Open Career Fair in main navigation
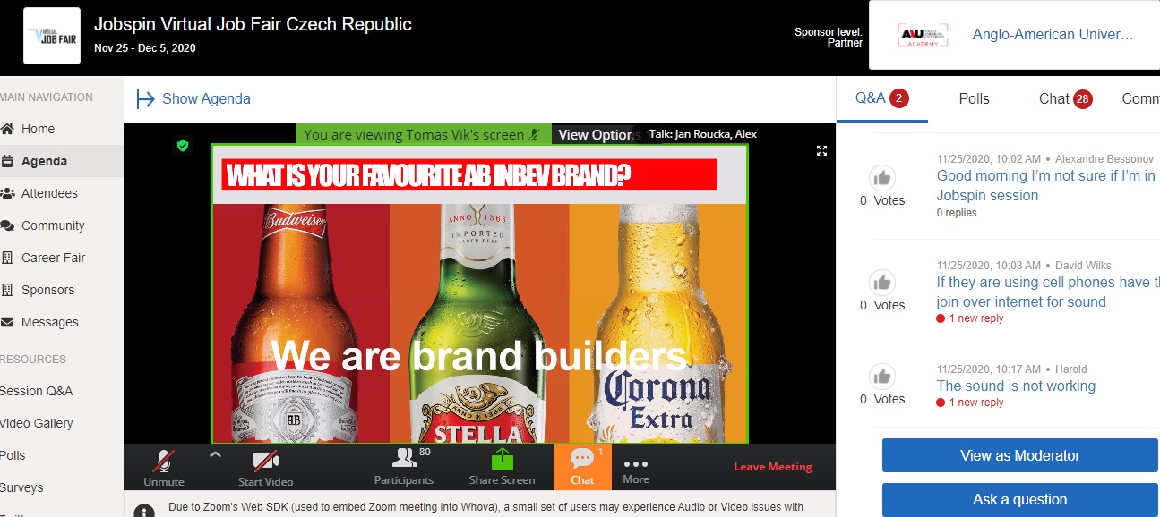1160x517 pixels. click(x=54, y=258)
